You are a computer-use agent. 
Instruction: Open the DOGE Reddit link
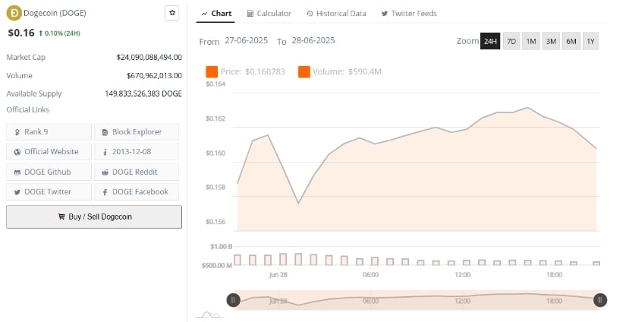tap(137, 172)
